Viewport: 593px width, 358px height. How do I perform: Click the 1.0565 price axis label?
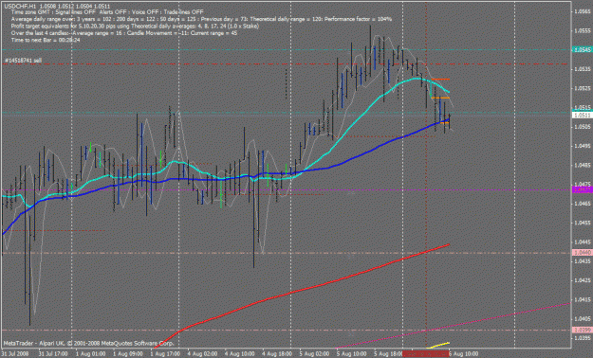[x=583, y=11]
